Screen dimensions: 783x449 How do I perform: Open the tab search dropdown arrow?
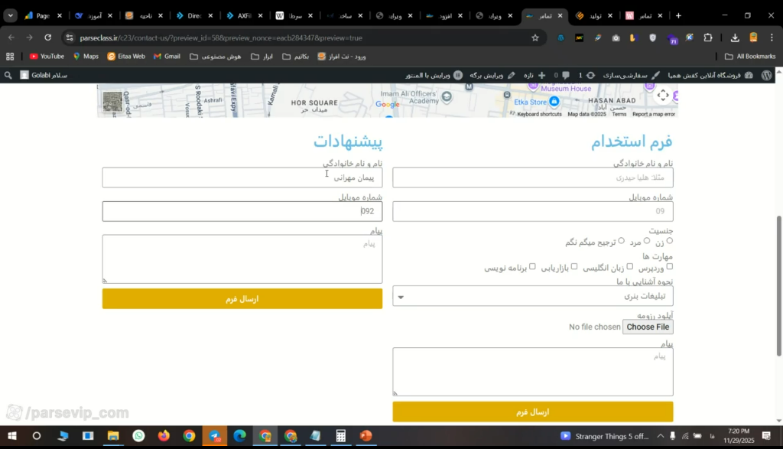coord(11,15)
